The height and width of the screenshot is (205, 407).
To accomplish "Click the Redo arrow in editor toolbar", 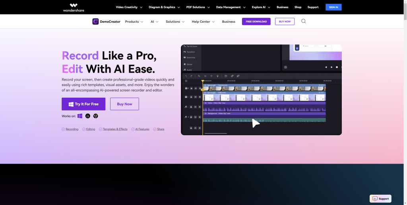I will (191, 76).
